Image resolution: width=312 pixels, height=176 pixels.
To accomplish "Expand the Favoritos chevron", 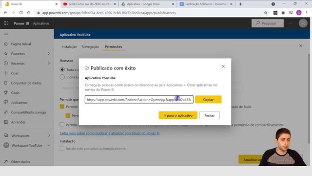I will [49, 53].
